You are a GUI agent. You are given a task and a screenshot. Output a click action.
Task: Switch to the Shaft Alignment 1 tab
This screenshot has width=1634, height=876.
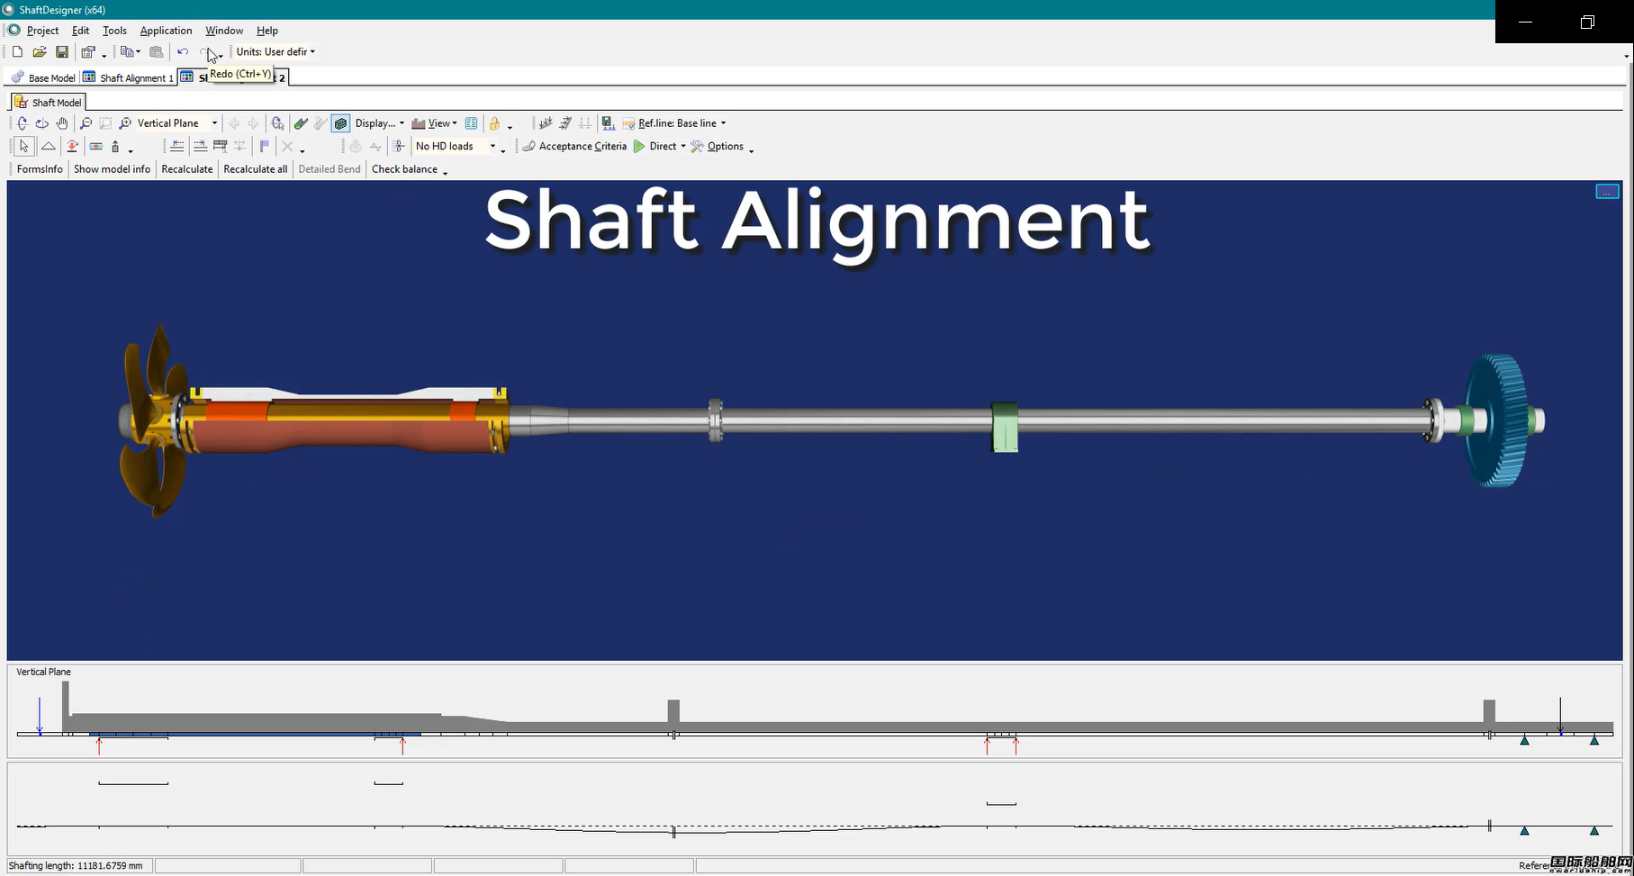coord(128,78)
